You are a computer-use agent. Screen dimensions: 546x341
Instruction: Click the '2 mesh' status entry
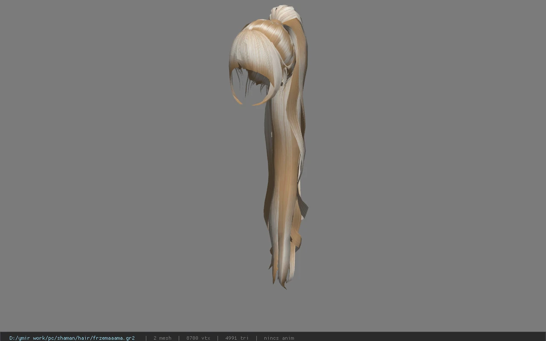coord(162,338)
